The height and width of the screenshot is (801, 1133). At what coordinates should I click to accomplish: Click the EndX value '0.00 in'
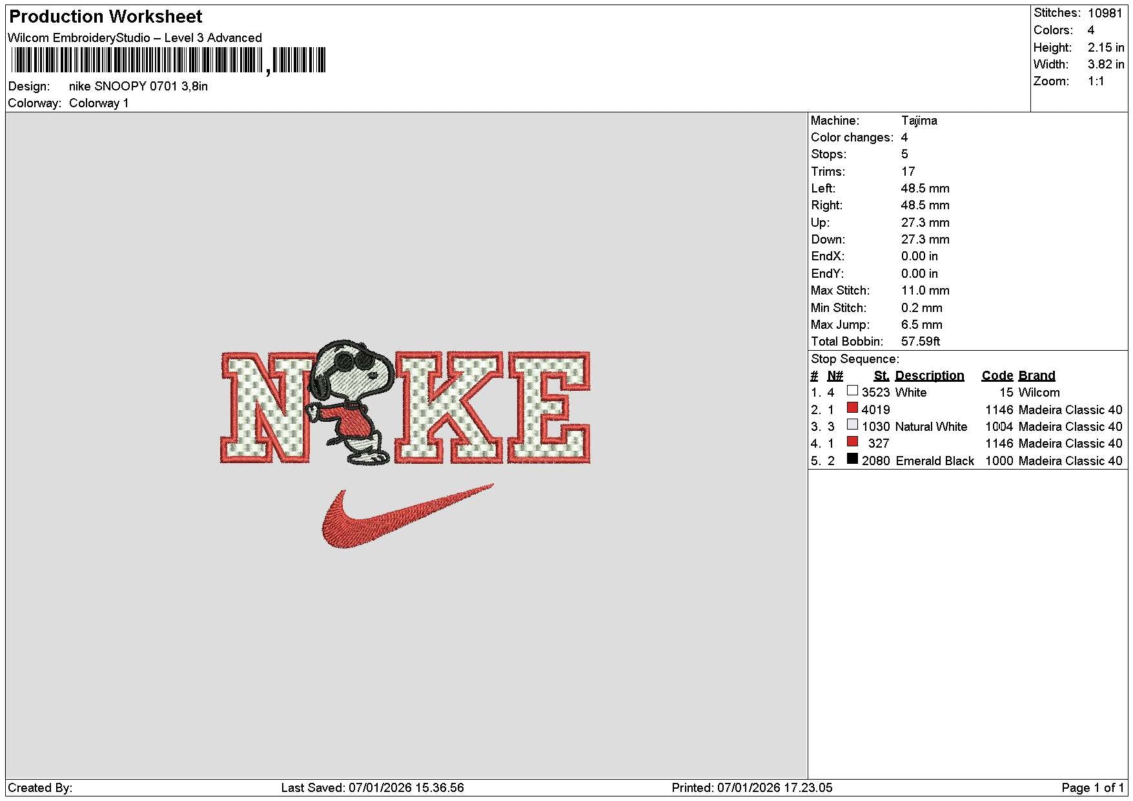coord(919,256)
